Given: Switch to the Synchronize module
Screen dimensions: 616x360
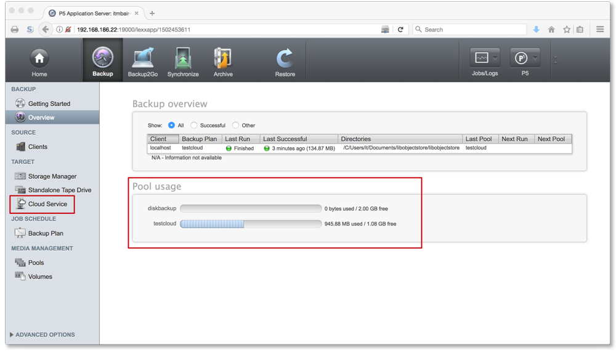Looking at the screenshot, I should pyautogui.click(x=182, y=60).
